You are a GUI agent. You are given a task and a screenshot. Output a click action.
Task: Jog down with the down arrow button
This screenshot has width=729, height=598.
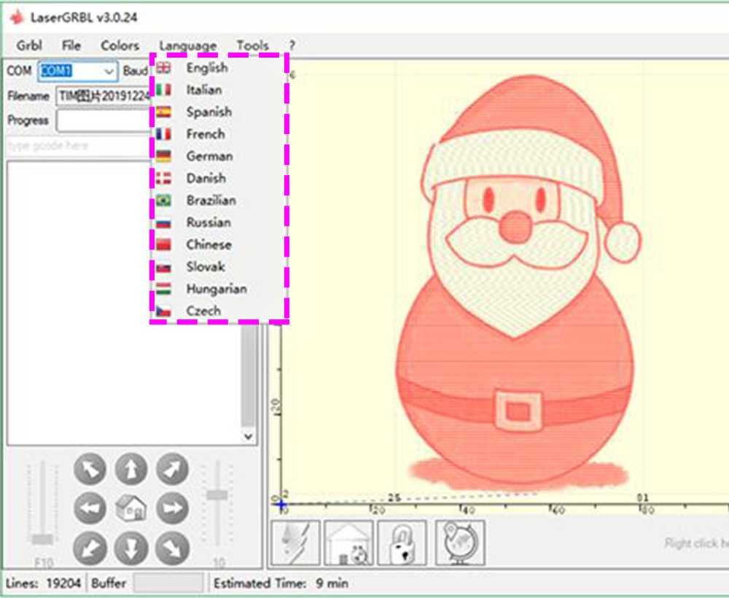coord(131,548)
